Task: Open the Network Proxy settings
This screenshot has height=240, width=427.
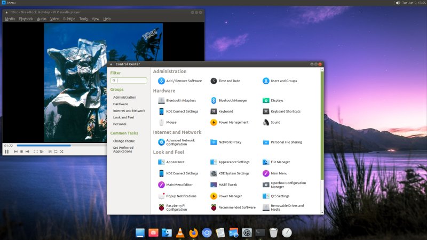Action: pyautogui.click(x=230, y=142)
